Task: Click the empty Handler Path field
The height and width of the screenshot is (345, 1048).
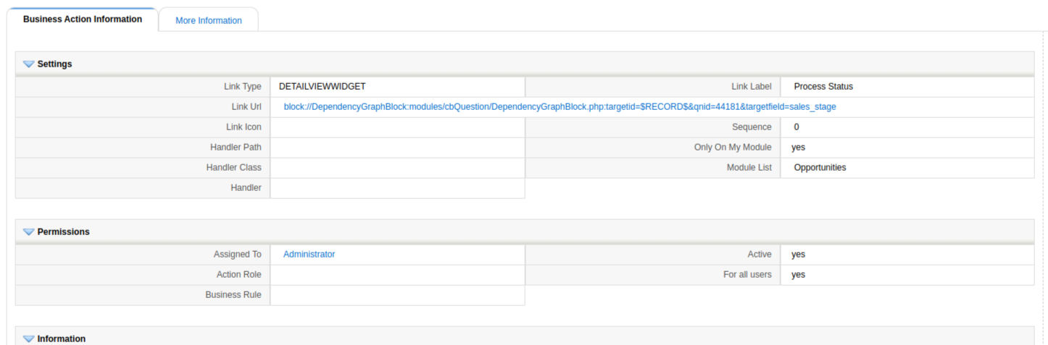Action: 397,148
